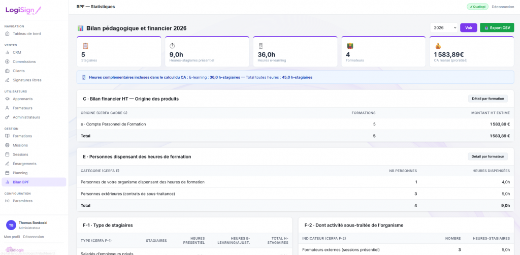Click the Missions target icon
The image size is (520, 255).
[7, 145]
